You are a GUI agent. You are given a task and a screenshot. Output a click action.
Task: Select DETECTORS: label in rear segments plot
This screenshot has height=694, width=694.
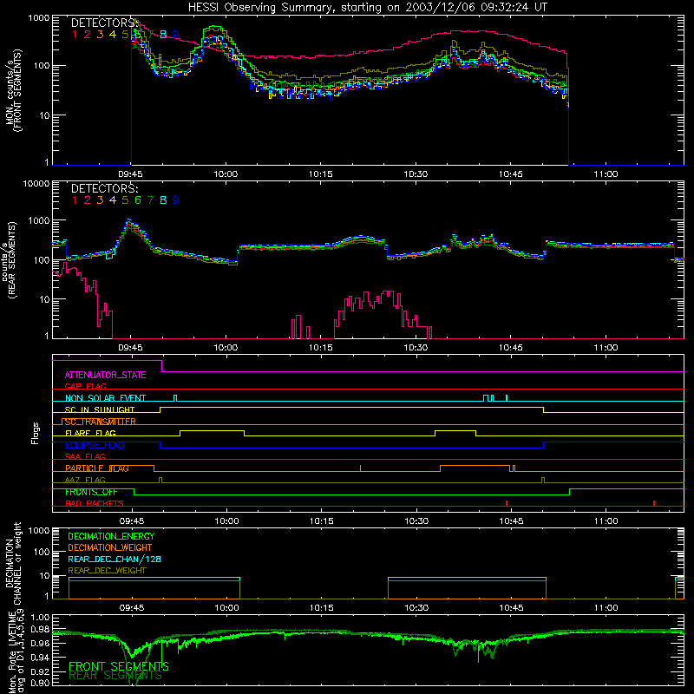coord(104,188)
